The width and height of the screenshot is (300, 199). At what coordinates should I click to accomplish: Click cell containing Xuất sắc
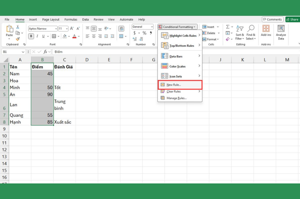64,122
